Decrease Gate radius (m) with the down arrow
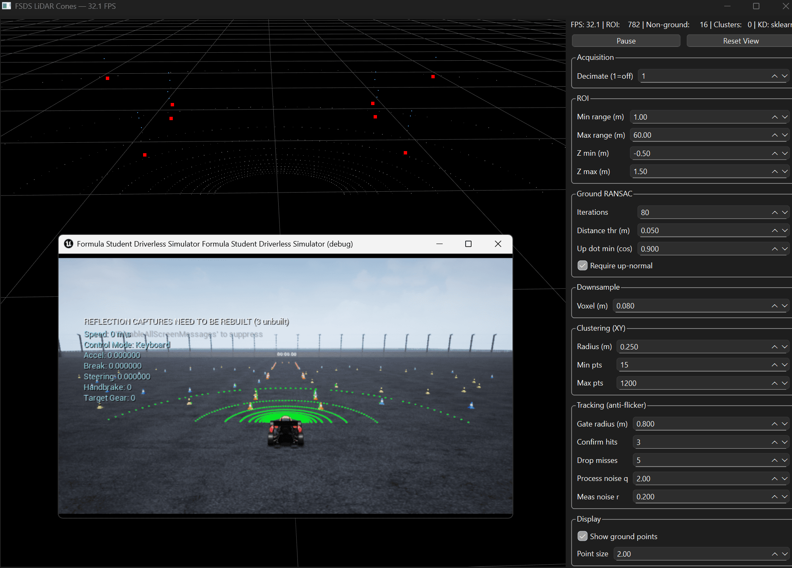This screenshot has height=568, width=792. coord(784,424)
